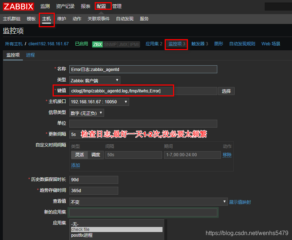Screen dimensions: 292x240
Task: Click the green ZBX availability badge
Action: (x=98, y=44)
